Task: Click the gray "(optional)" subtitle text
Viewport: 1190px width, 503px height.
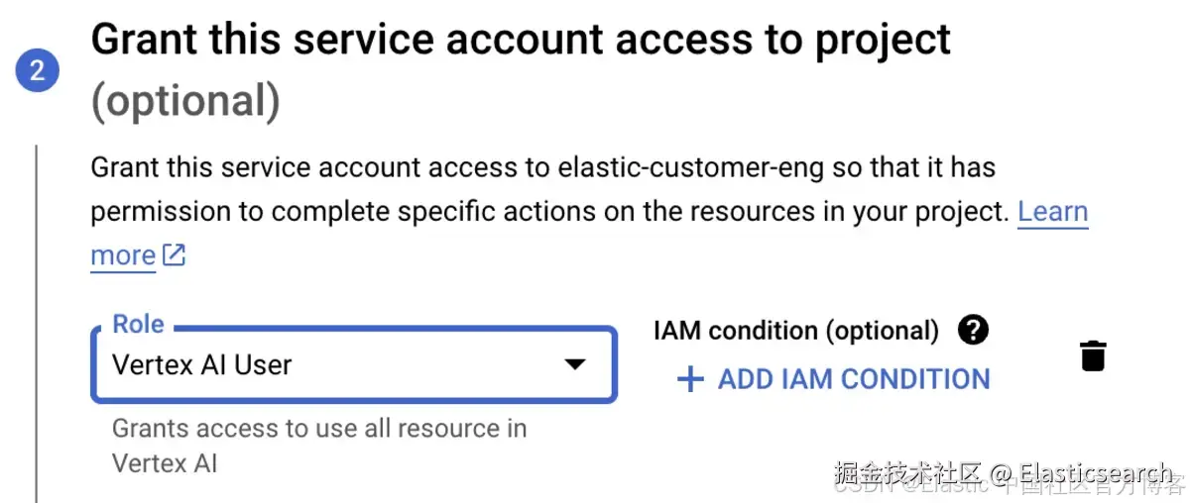Action: pyautogui.click(x=185, y=101)
